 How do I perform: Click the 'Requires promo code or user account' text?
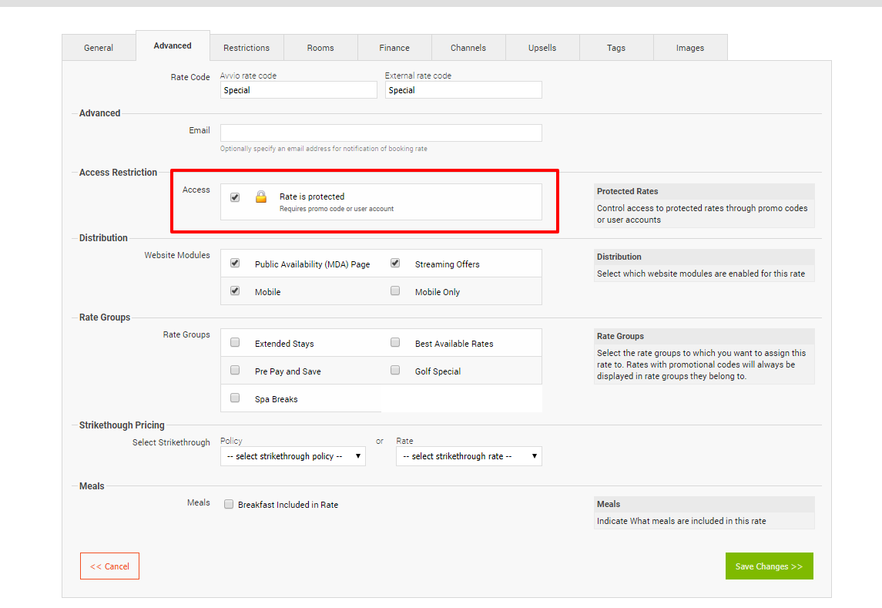click(x=337, y=209)
